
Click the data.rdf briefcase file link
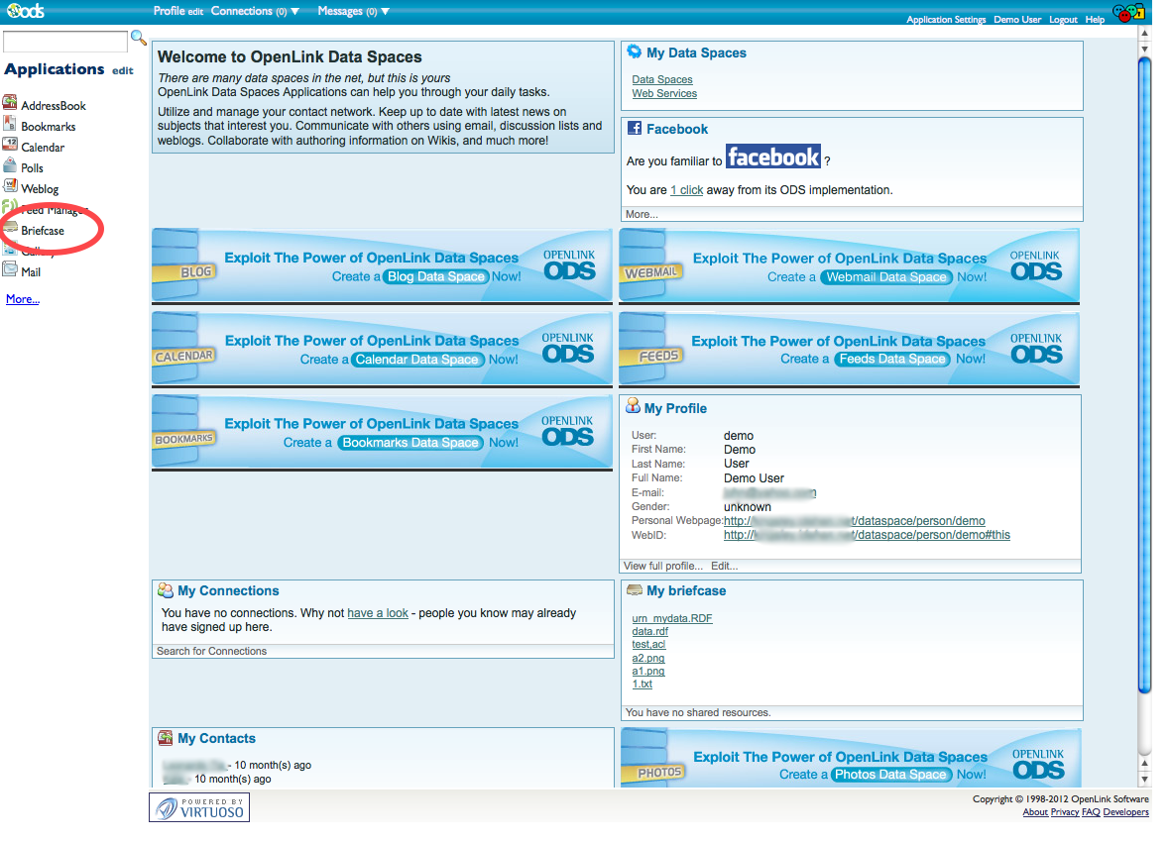coord(650,632)
